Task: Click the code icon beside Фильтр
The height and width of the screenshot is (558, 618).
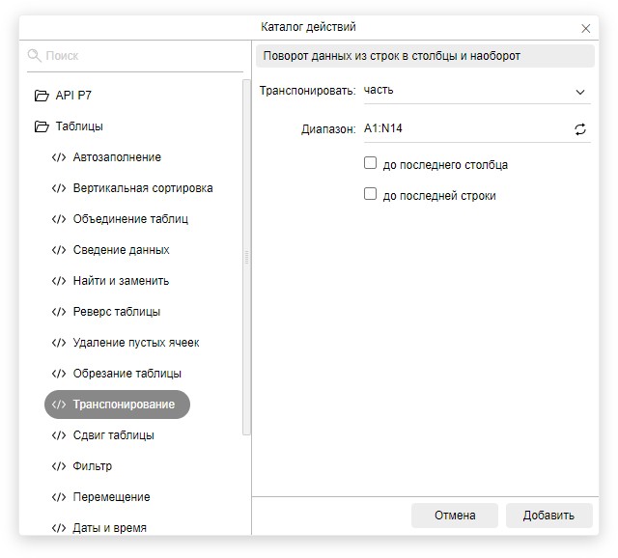Action: (x=59, y=466)
